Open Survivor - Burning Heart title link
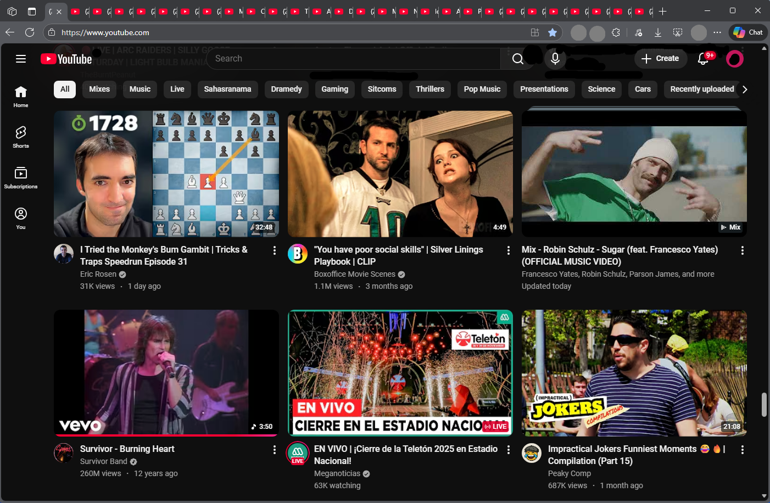Viewport: 770px width, 503px height. click(127, 449)
